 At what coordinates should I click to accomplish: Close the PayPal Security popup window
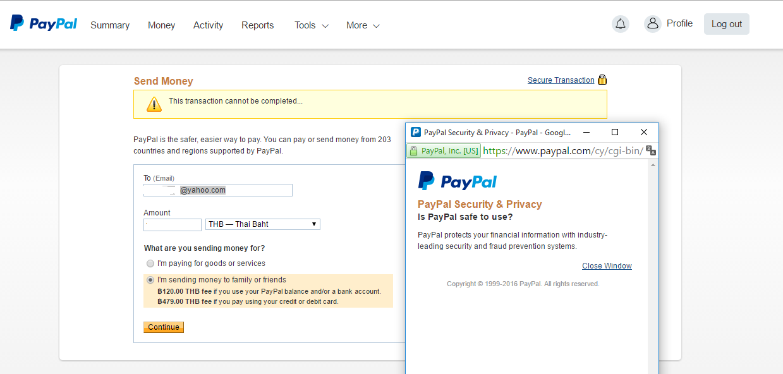[x=644, y=132]
